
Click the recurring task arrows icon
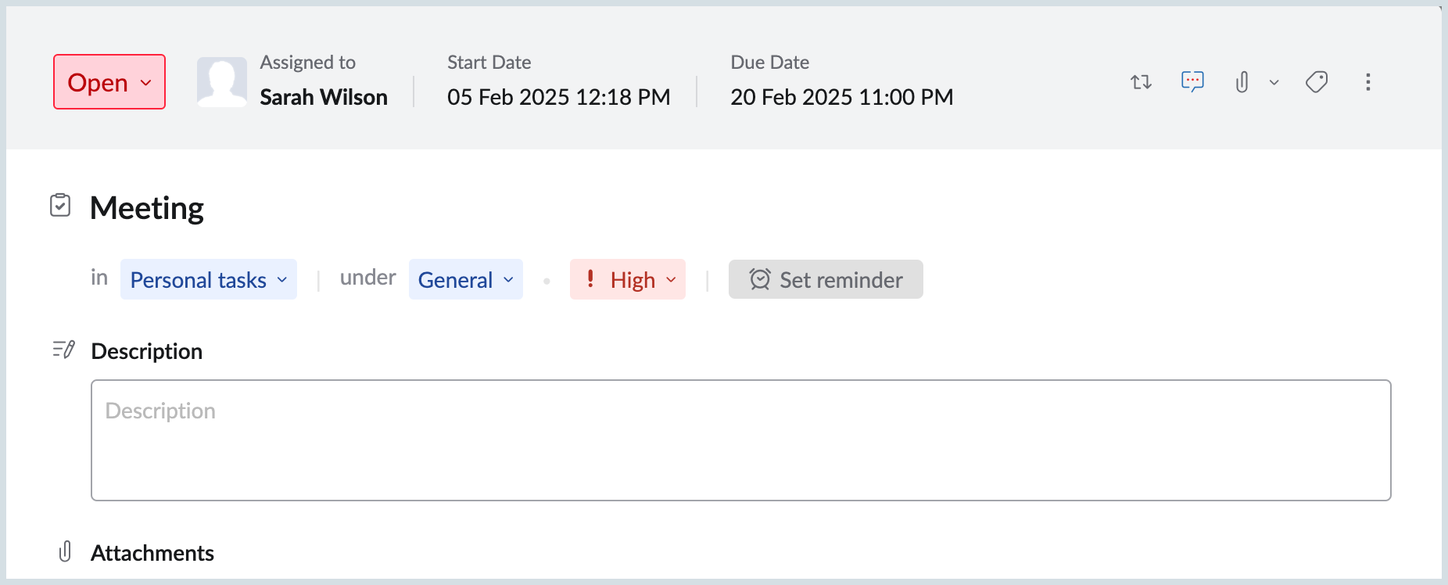[1141, 82]
